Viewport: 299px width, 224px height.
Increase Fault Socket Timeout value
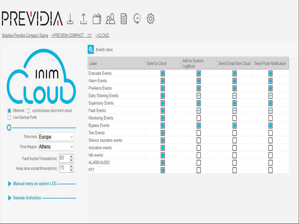tap(71, 156)
